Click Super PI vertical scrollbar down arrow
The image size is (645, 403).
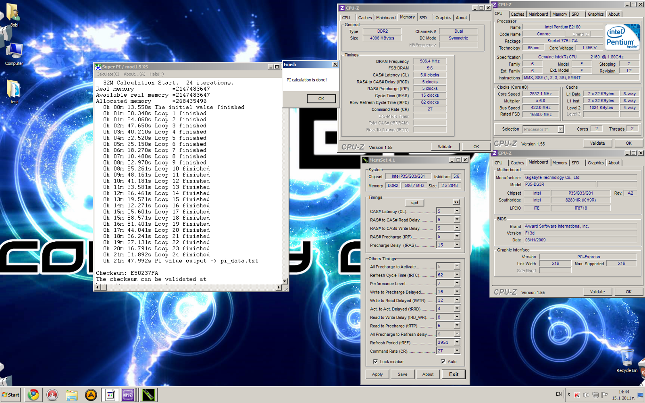click(x=285, y=281)
